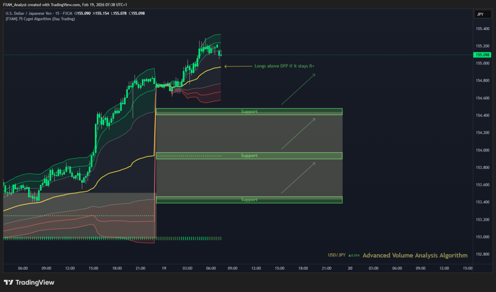Image resolution: width=496 pixels, height=292 pixels.
Task: Click the day 19 marker on the time axis
Action: tap(164, 268)
